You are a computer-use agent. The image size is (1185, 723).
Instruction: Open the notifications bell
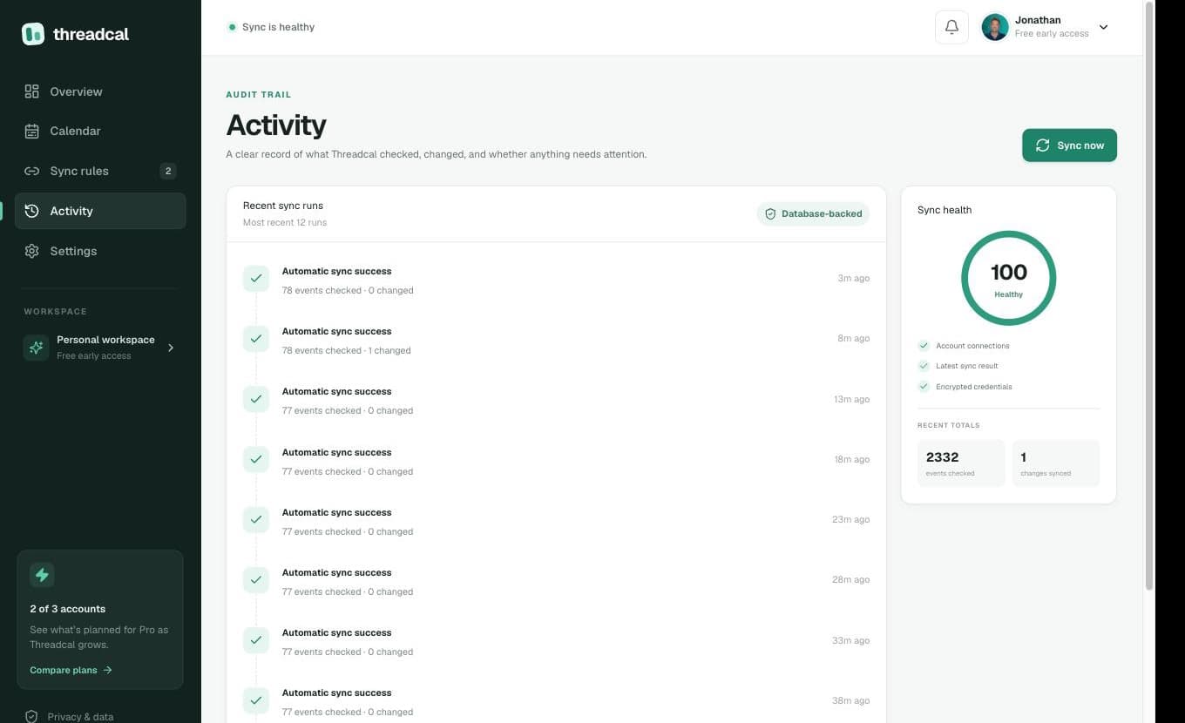tap(951, 27)
